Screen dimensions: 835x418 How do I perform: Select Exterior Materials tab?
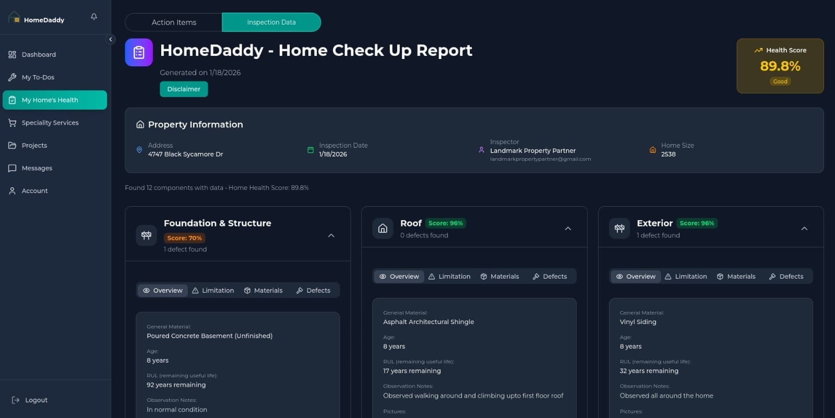tap(736, 277)
